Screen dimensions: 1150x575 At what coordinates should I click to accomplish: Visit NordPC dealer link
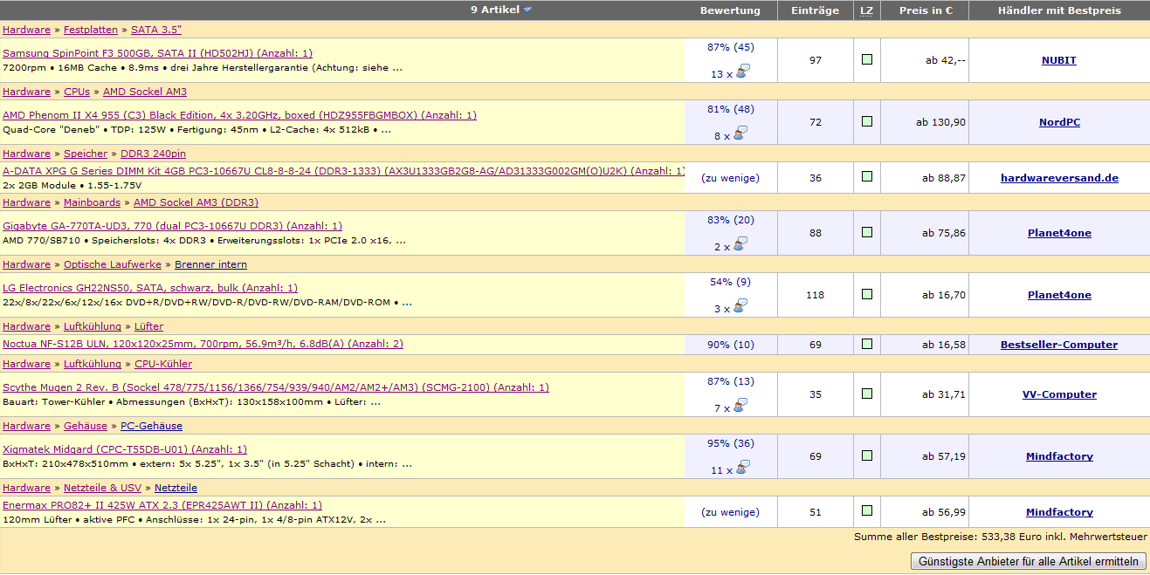tap(1059, 122)
